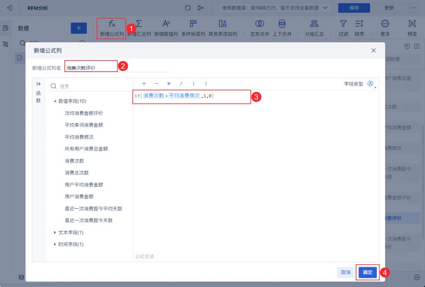Expand the 文本字段(1) group
The width and height of the screenshot is (425, 287).
(55, 232)
